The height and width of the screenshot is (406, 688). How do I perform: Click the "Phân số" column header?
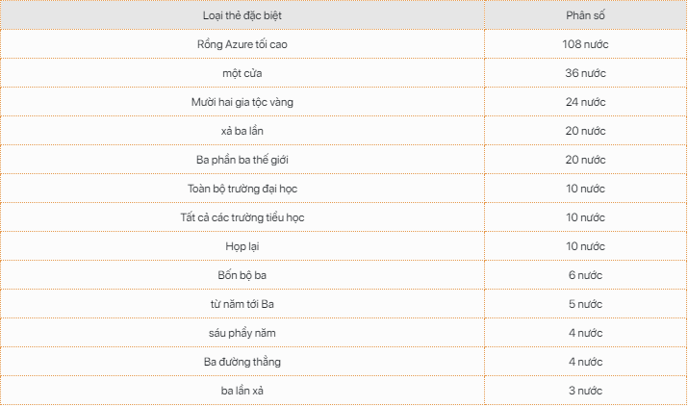(x=585, y=16)
